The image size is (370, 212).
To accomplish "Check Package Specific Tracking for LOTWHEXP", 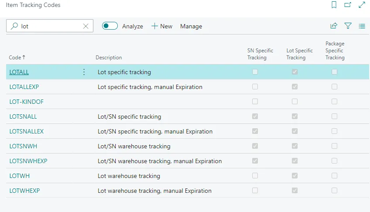I will (x=334, y=191).
